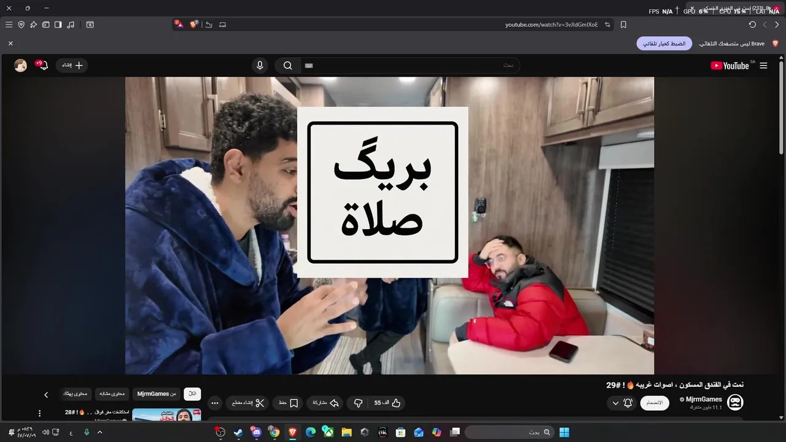
Task: Click the Join (الانضمام) button
Action: pos(656,403)
